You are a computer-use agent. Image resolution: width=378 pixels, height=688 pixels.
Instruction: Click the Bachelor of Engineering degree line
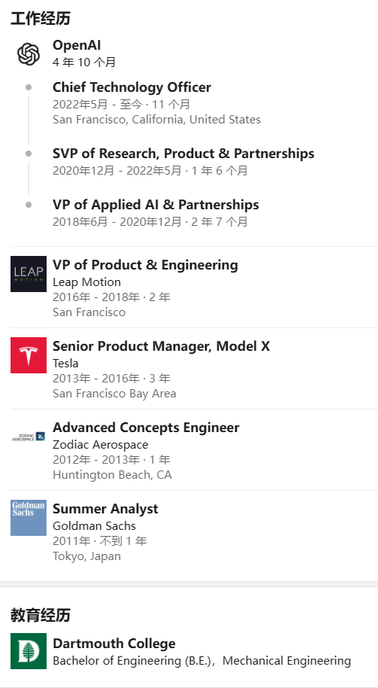click(x=202, y=661)
